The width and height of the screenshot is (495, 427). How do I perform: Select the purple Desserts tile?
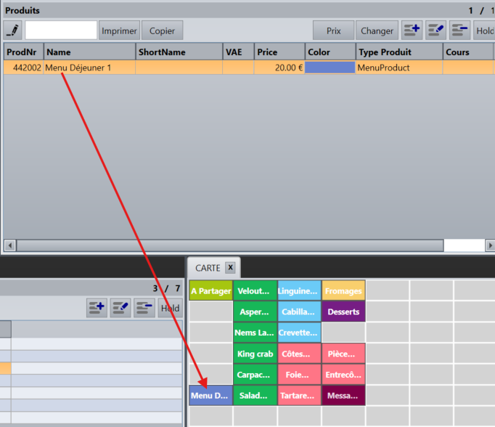coord(343,312)
